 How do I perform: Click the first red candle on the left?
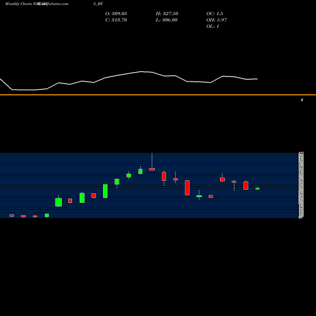[12, 216]
